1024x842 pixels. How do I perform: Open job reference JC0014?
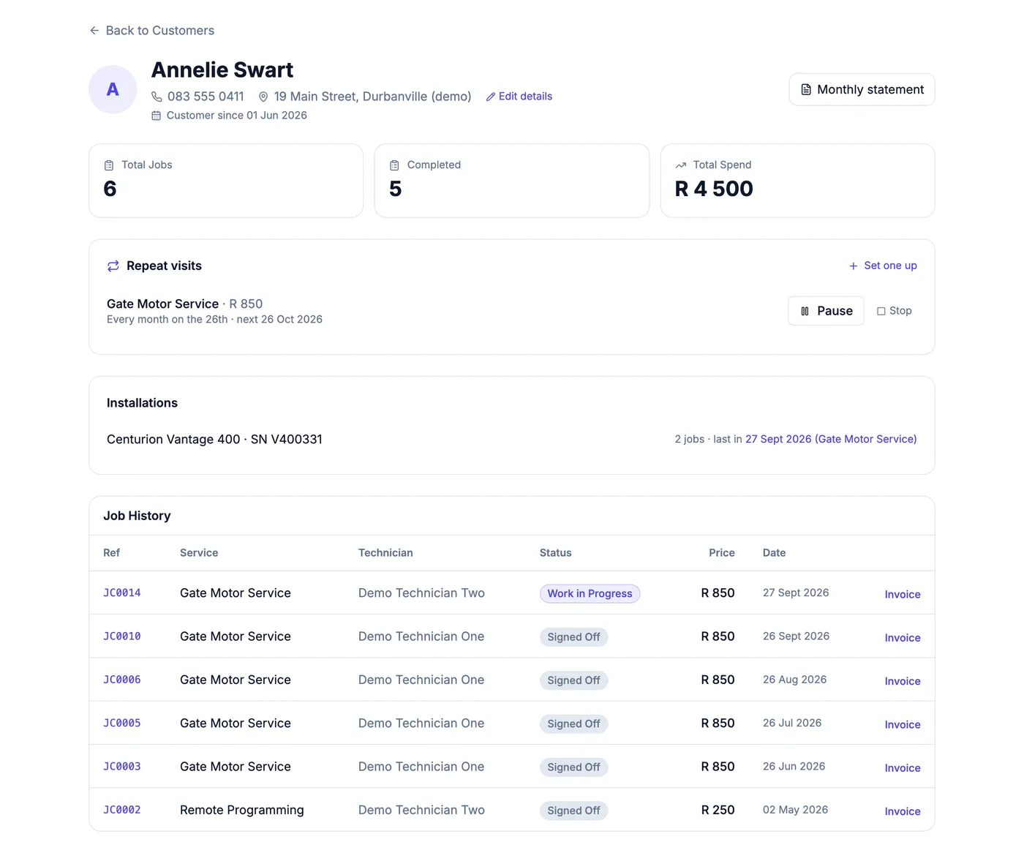122,593
